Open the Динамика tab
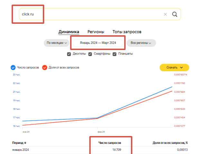Viewport: 206px width, 154px height. [x=69, y=32]
